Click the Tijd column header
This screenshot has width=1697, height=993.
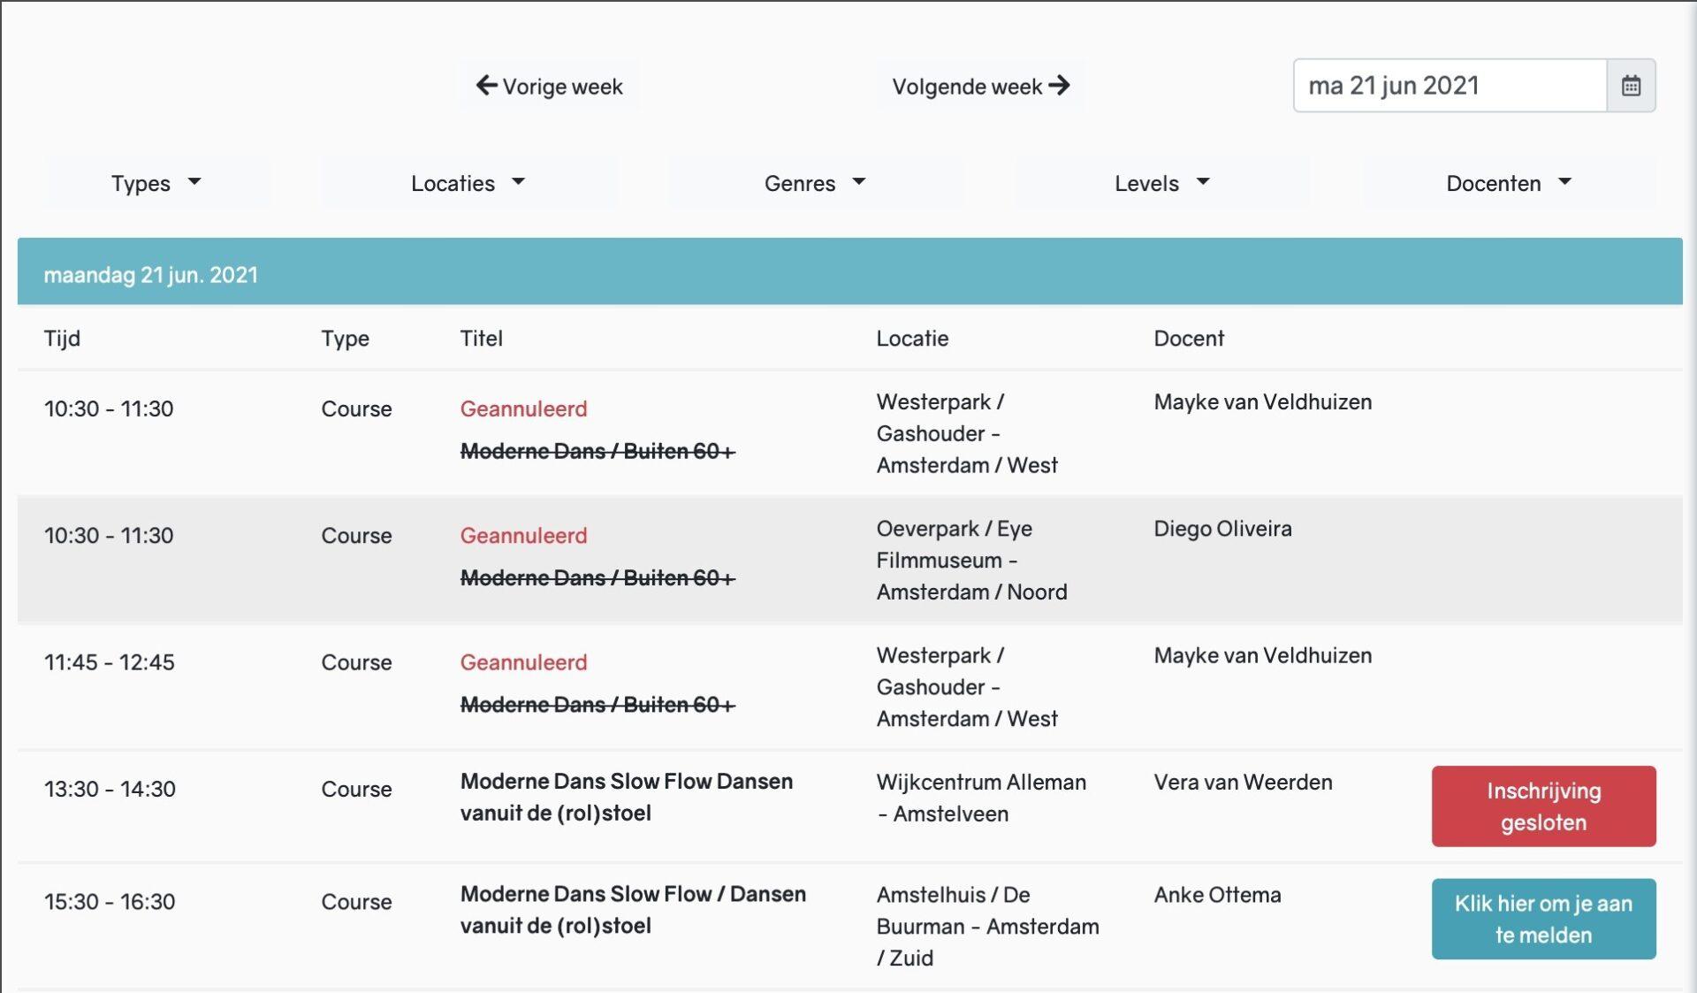point(62,339)
